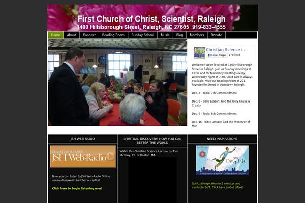Screen dimensions: 305x203
Task: Click here to begin listening now link
Action: [x=77, y=188]
